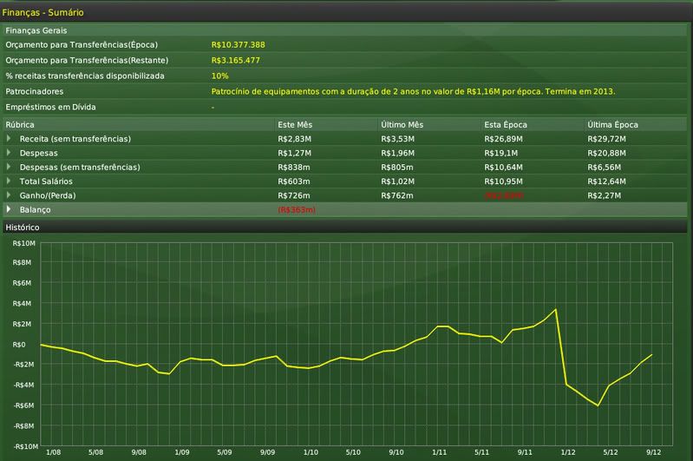Select the Esta Época column header
The width and height of the screenshot is (693, 461).
(x=506, y=125)
